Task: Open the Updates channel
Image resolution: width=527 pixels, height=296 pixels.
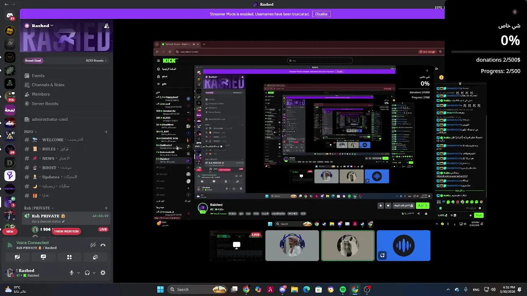Action: tap(66, 177)
